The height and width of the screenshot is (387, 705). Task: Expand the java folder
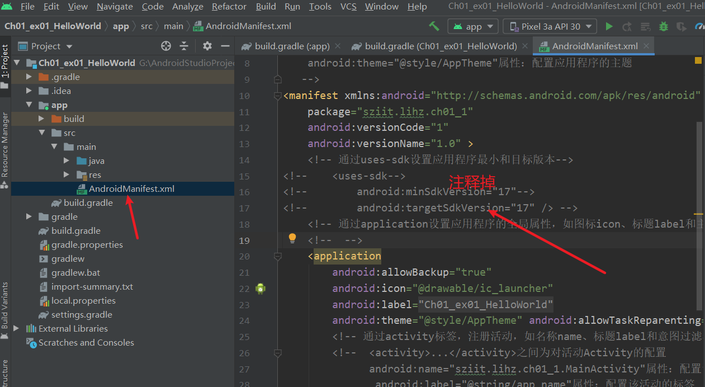tap(67, 161)
